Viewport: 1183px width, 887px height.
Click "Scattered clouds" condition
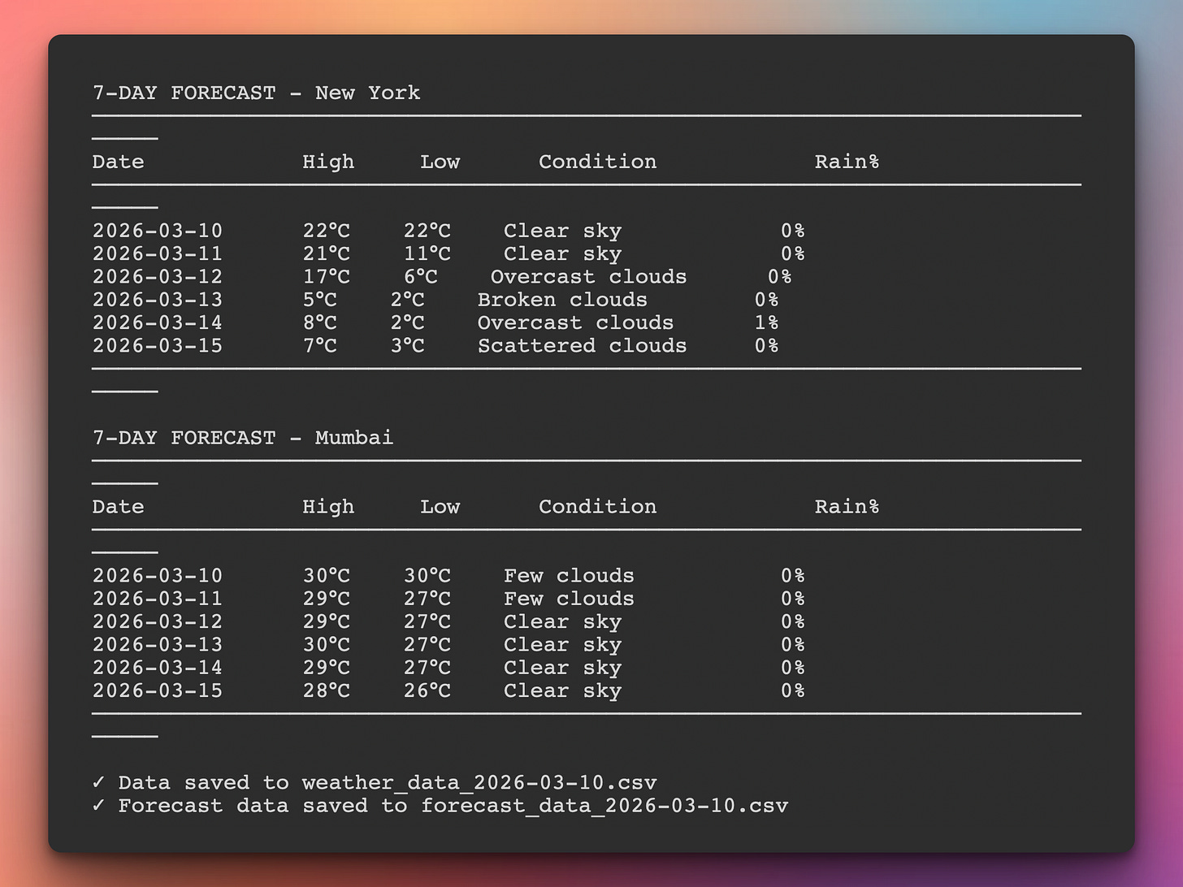583,346
